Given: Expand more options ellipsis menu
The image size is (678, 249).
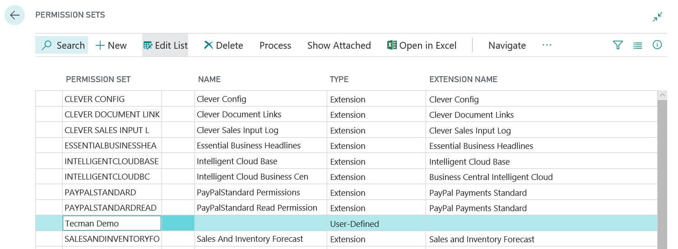Looking at the screenshot, I should (x=547, y=45).
